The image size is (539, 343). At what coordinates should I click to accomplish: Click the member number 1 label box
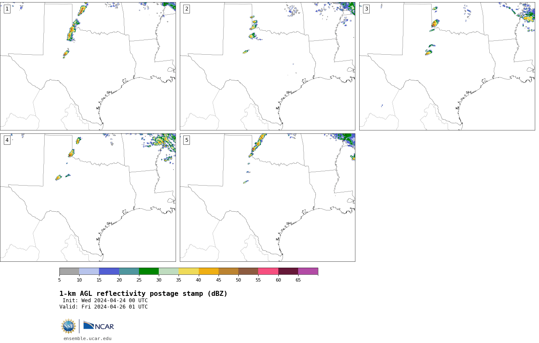click(x=7, y=9)
